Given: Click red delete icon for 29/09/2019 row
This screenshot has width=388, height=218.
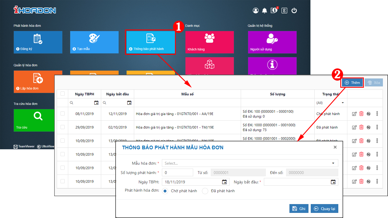Looking at the screenshot, I should [361, 127].
